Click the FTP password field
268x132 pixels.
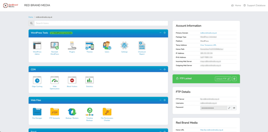pyautogui.click(x=214, y=108)
